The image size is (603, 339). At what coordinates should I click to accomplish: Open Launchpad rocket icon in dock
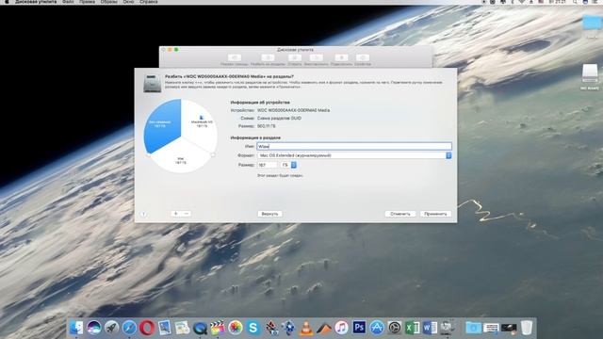tap(111, 328)
